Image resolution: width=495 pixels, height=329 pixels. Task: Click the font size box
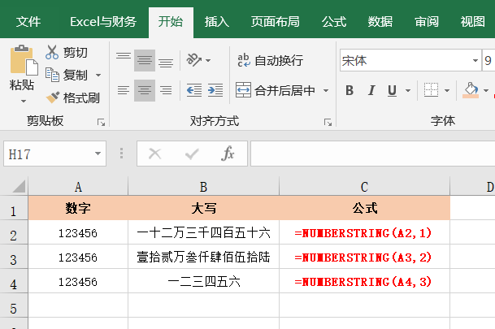[x=488, y=60]
